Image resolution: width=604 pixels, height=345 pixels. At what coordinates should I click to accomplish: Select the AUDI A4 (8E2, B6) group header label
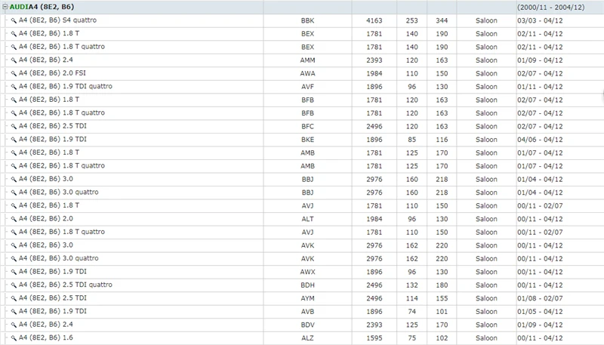pos(42,7)
